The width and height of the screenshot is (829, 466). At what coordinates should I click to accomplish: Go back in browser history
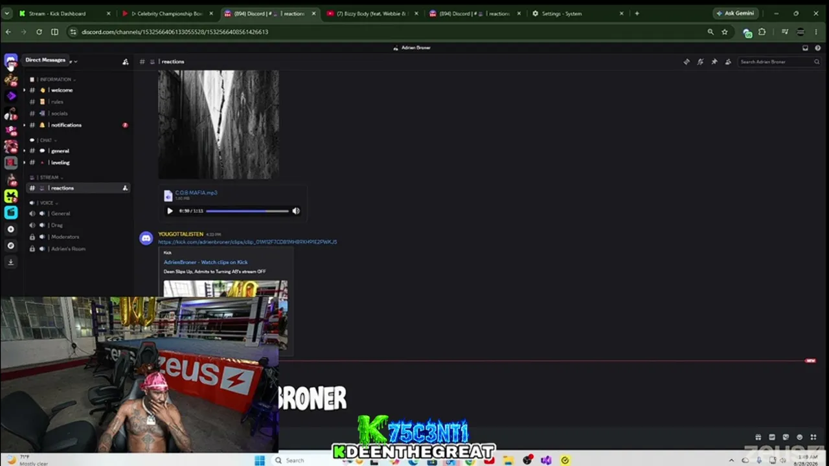coord(8,32)
